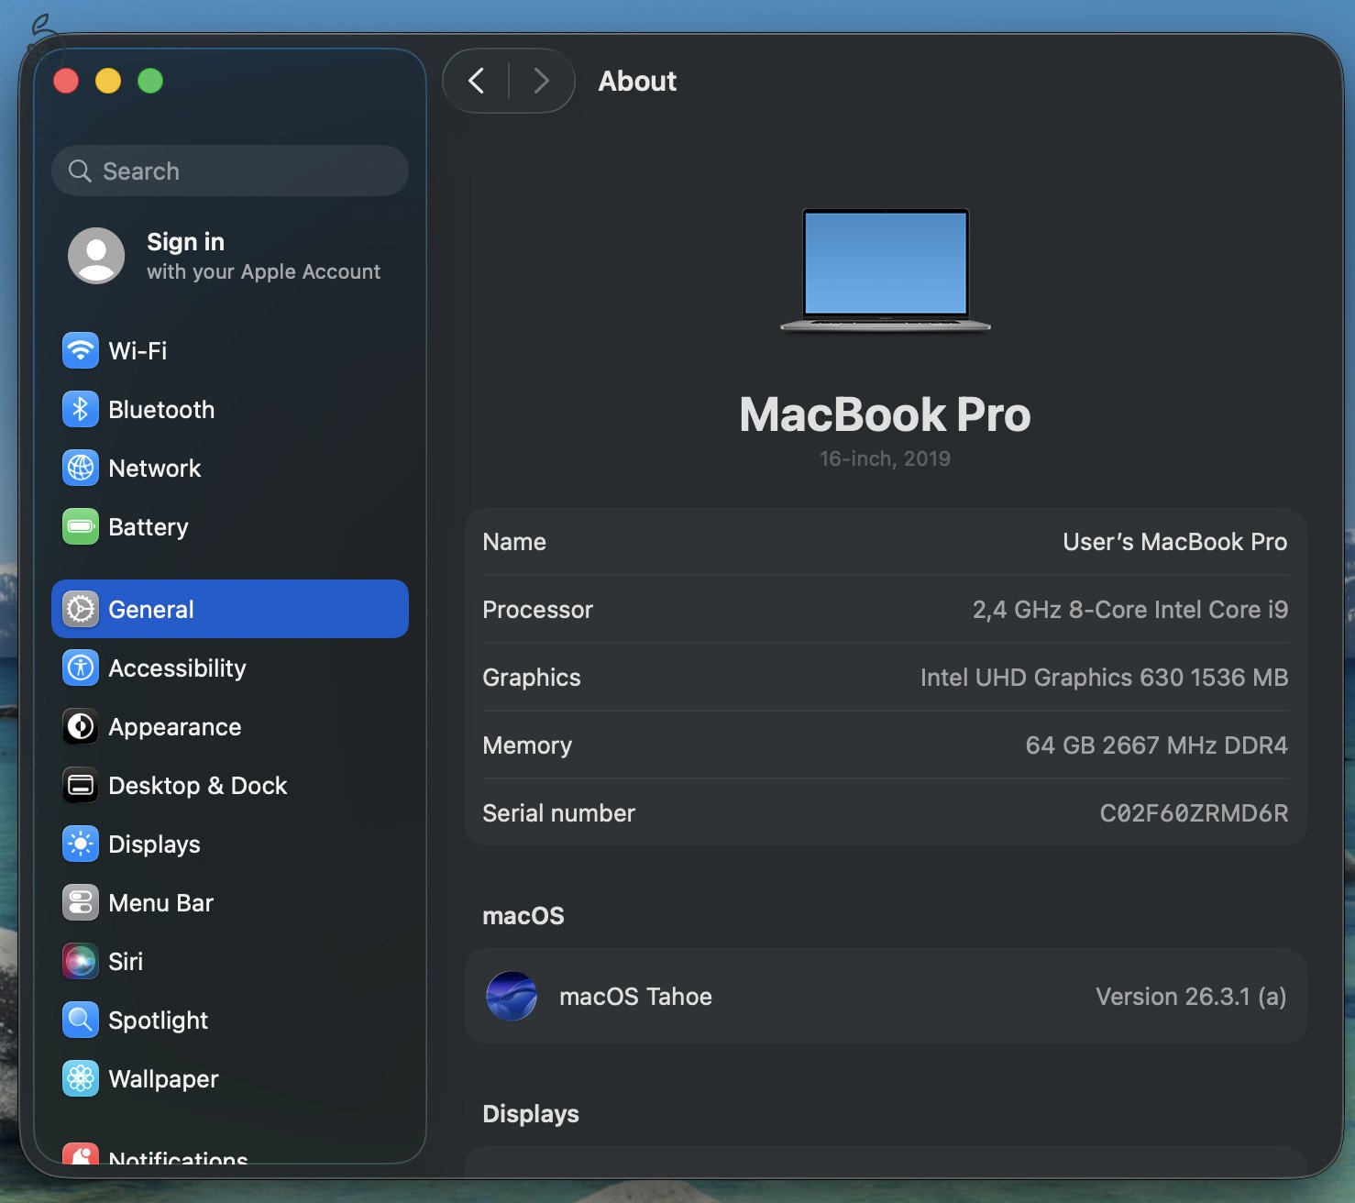Click the search magnifying glass icon
This screenshot has height=1203, width=1355.
[x=80, y=171]
